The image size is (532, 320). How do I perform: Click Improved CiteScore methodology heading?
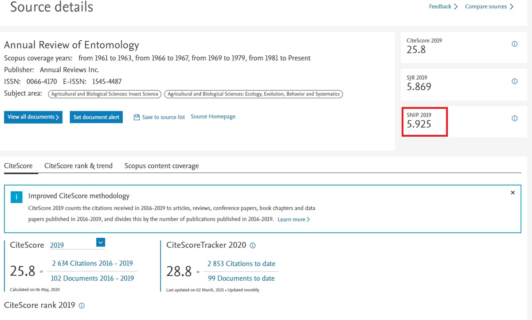pyautogui.click(x=79, y=196)
